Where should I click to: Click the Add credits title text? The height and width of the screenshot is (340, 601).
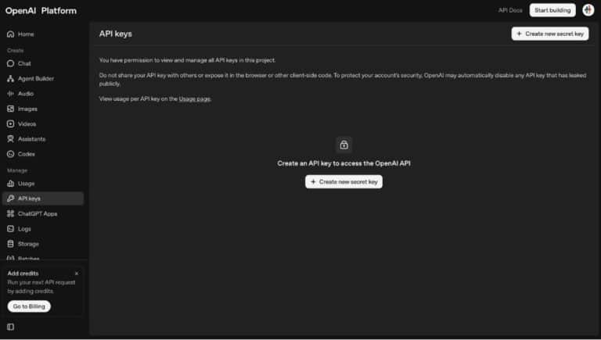pyautogui.click(x=23, y=274)
